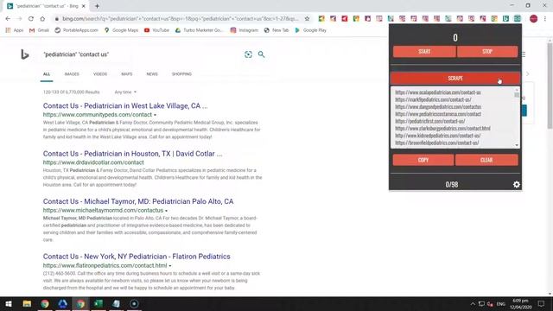This screenshot has width=553, height=311.
Task: Click the address bar URL
Action: click(x=180, y=19)
